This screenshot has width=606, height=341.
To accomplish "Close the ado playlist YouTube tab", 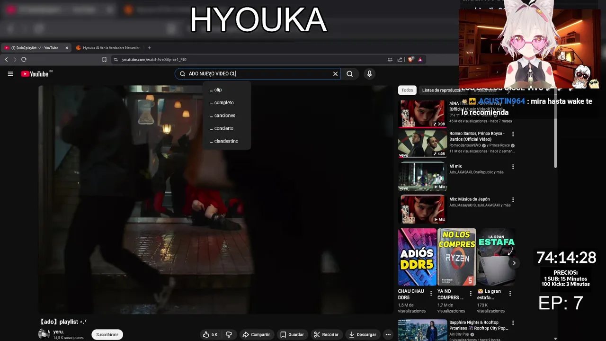I will [x=67, y=48].
